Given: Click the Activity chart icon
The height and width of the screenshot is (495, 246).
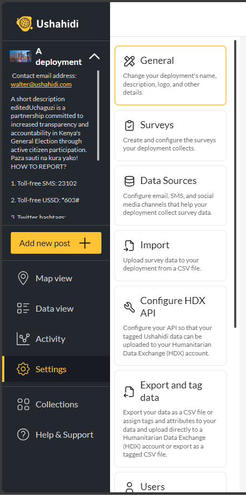Looking at the screenshot, I should point(23,339).
